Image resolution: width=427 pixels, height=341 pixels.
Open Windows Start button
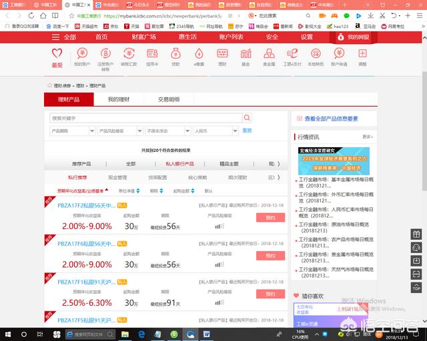(8, 334)
